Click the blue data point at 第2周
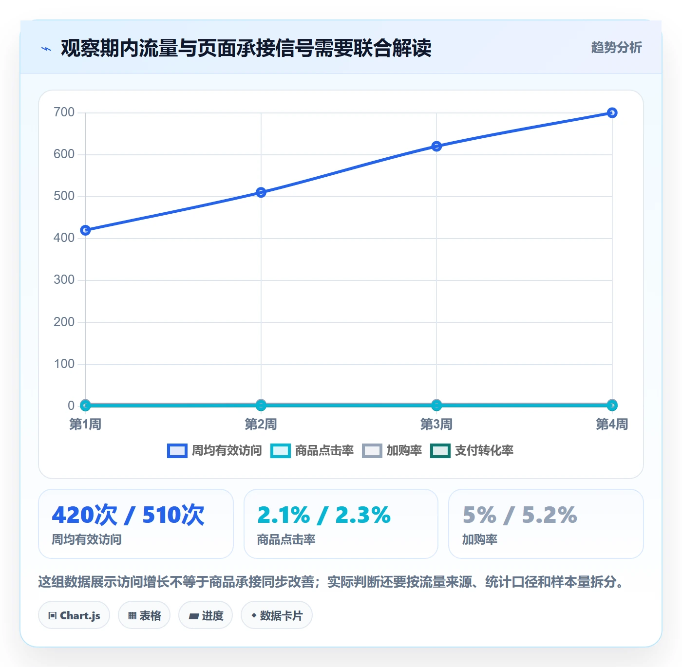682x667 pixels. coord(261,192)
